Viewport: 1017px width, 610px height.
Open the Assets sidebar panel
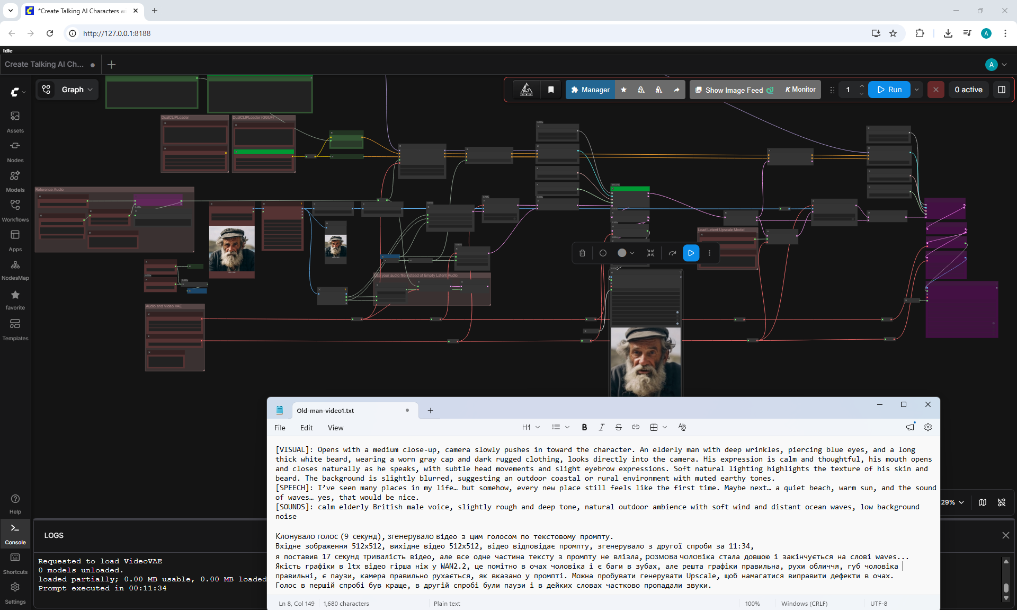click(15, 122)
